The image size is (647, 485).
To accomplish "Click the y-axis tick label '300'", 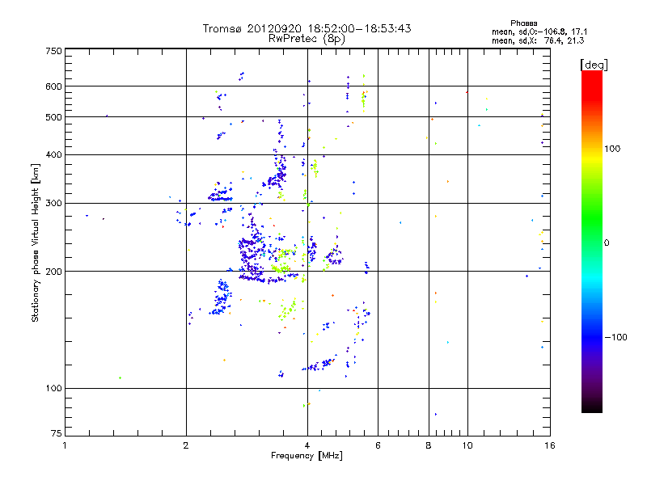I will tap(53, 204).
